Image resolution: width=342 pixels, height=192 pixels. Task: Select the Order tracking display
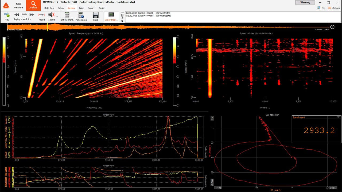click(x=111, y=16)
